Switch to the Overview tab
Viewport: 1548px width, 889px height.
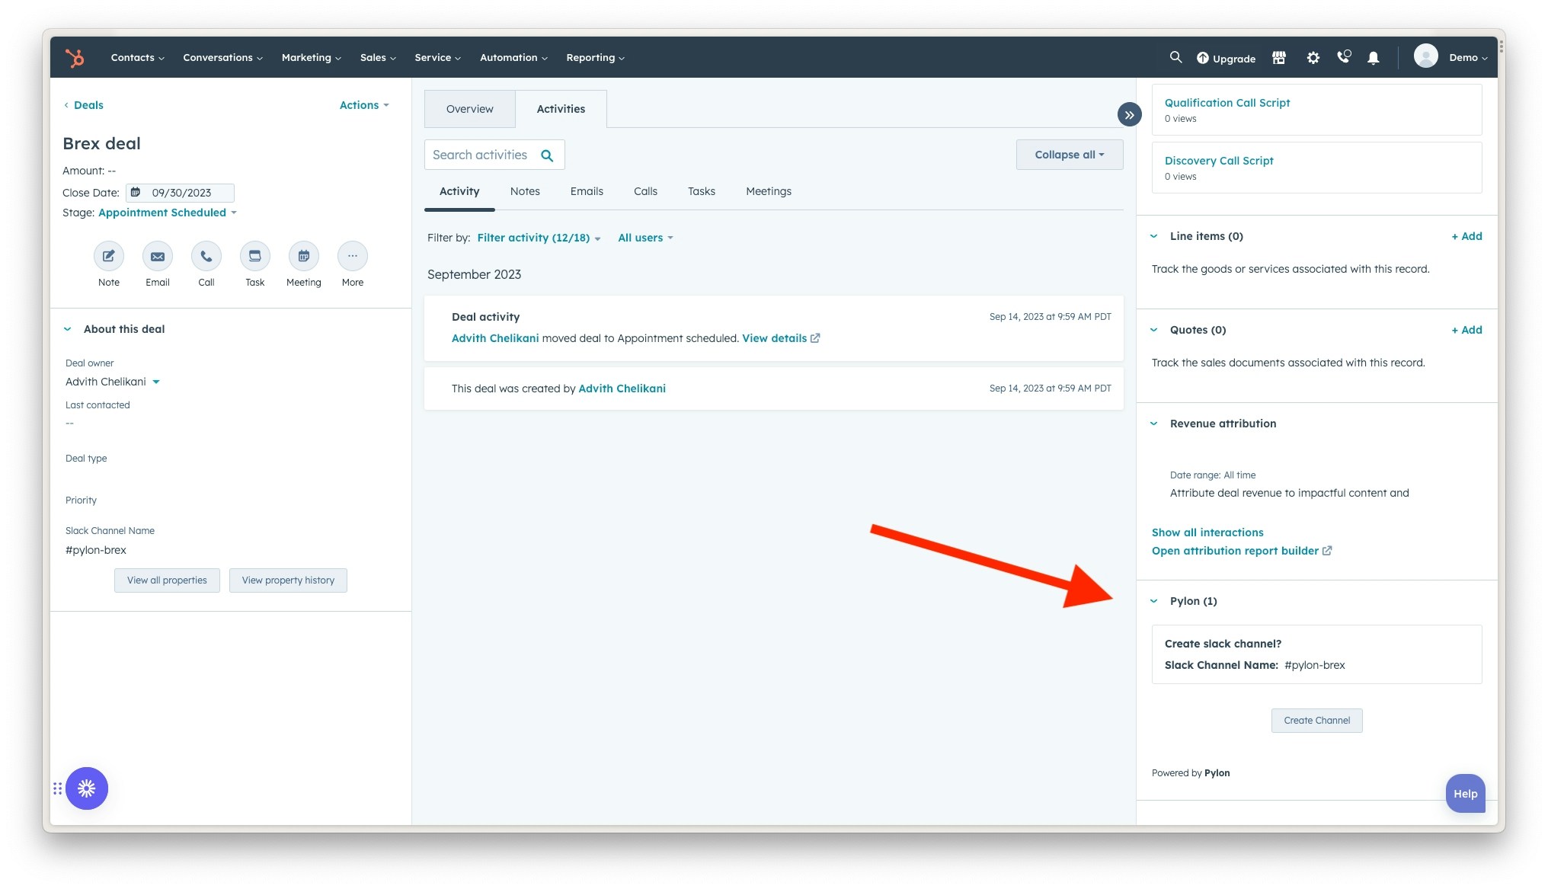tap(469, 109)
